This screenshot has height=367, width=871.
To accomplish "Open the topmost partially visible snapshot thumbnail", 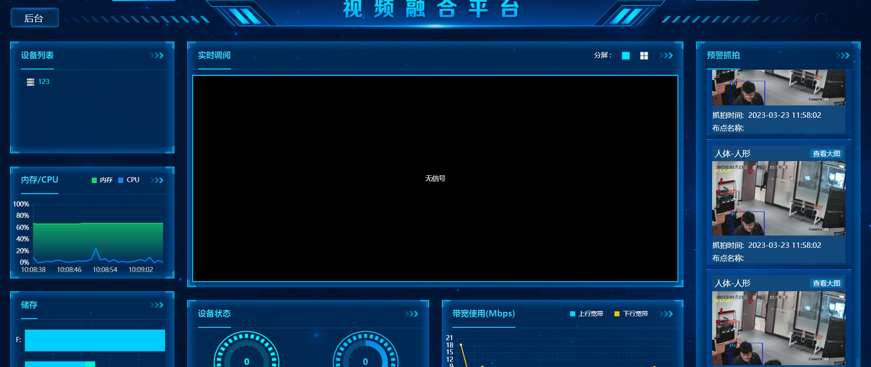I will 778,88.
